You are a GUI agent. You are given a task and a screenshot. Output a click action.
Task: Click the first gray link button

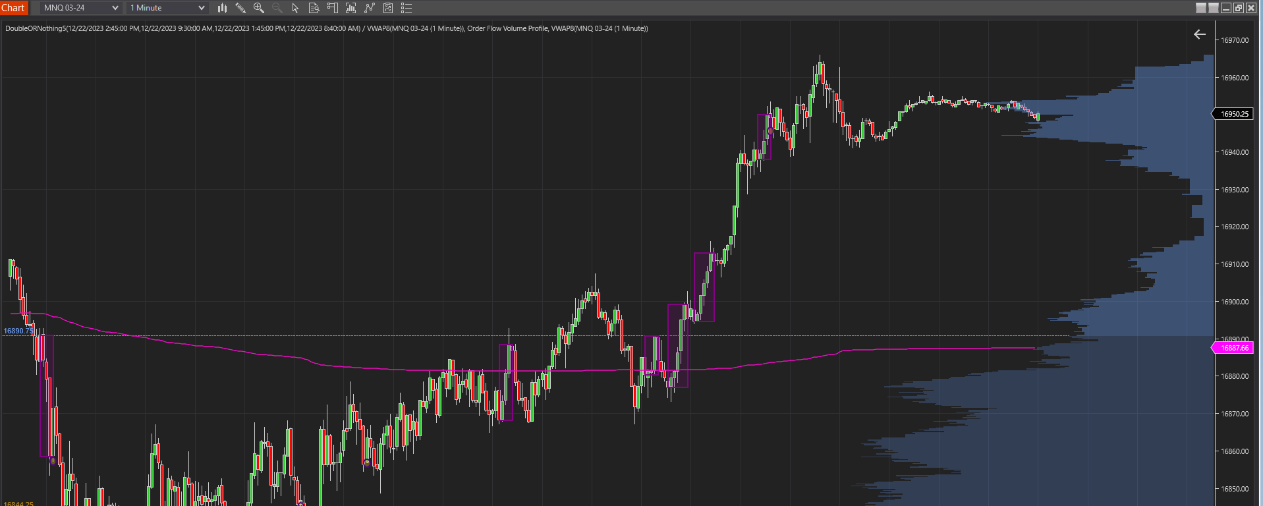coord(1201,8)
